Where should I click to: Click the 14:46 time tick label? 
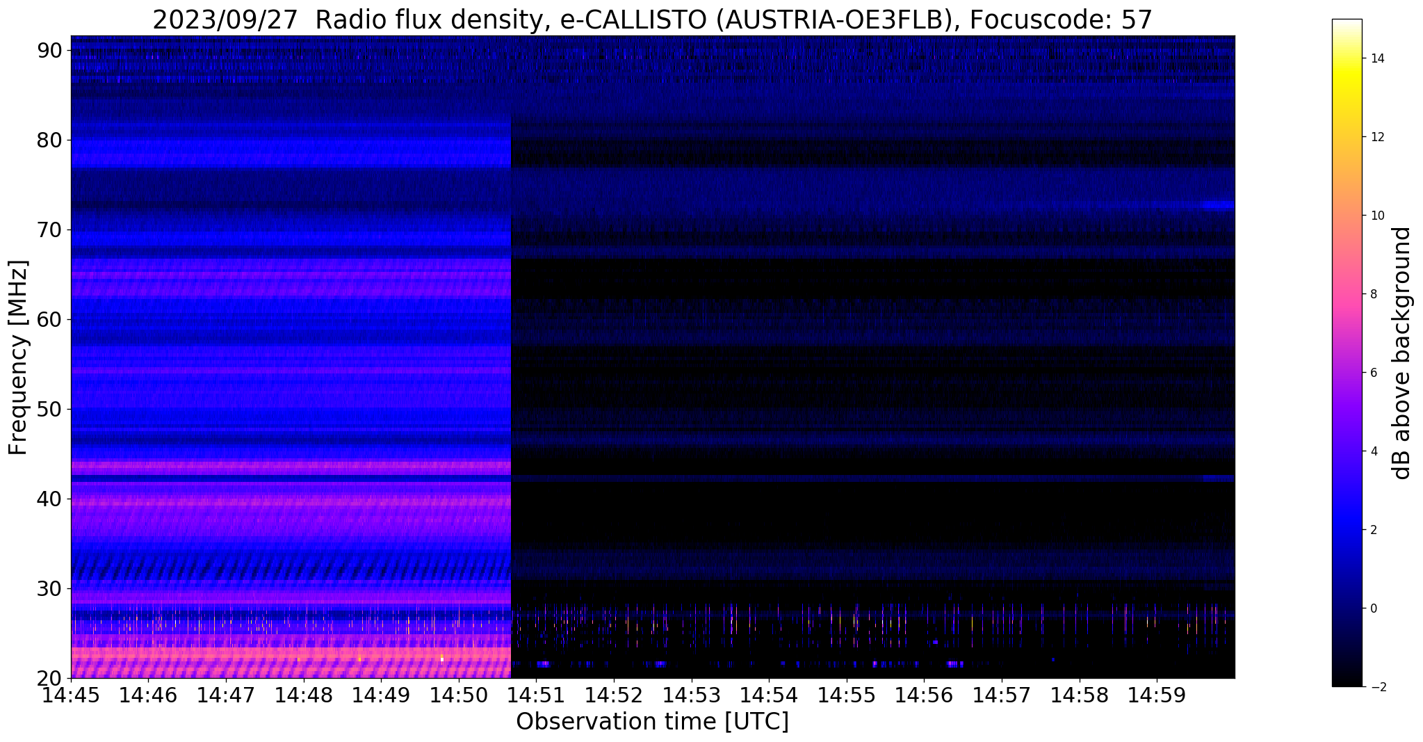pyautogui.click(x=149, y=695)
